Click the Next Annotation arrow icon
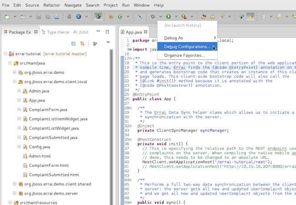Viewport: 296px width, 205px height. (263, 16)
